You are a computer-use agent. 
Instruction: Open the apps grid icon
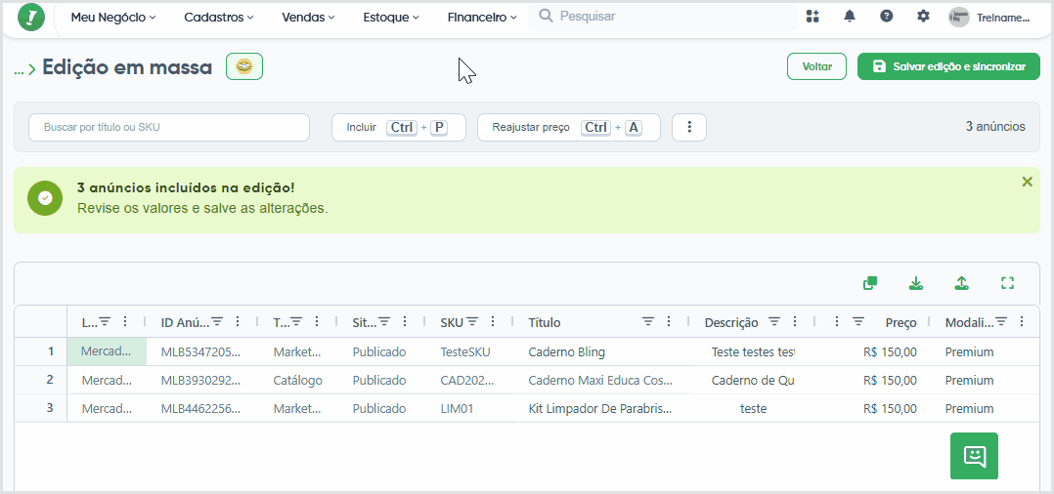(x=812, y=17)
